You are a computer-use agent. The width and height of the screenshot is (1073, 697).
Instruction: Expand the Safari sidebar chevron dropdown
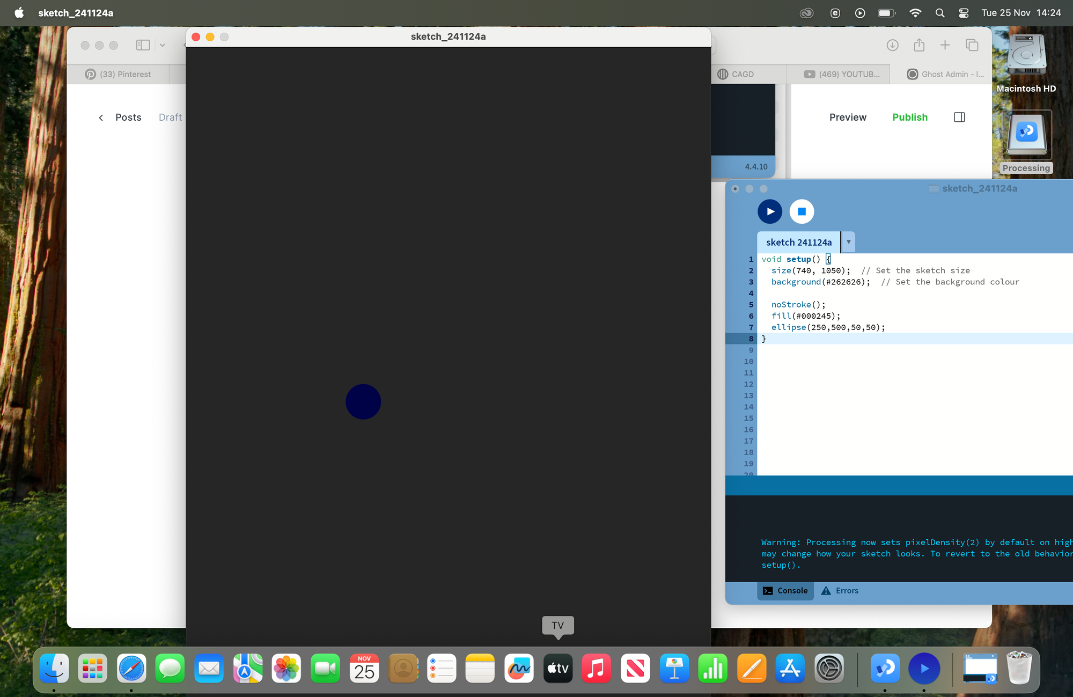163,45
